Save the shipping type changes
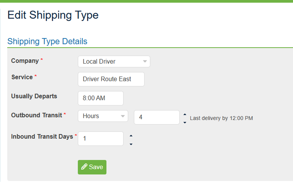Viewport: 293px width, 182px height. pos(92,167)
